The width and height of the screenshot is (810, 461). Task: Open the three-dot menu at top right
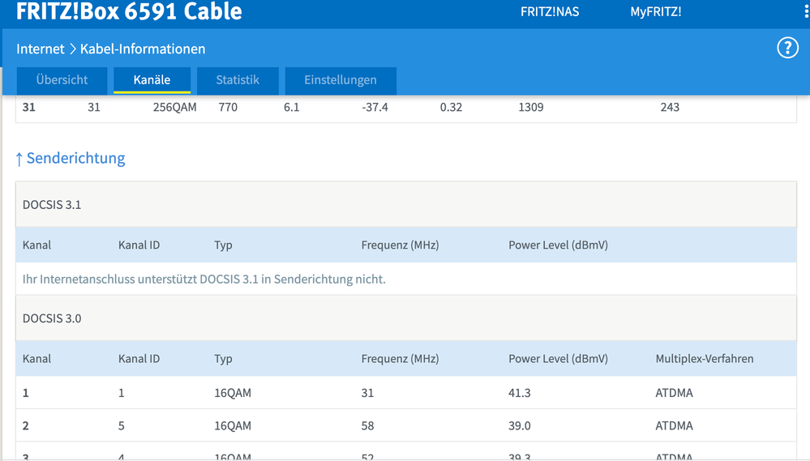[806, 12]
